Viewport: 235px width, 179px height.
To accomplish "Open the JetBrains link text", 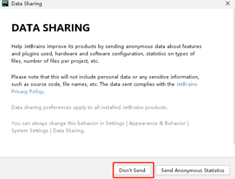I will point(187,84).
